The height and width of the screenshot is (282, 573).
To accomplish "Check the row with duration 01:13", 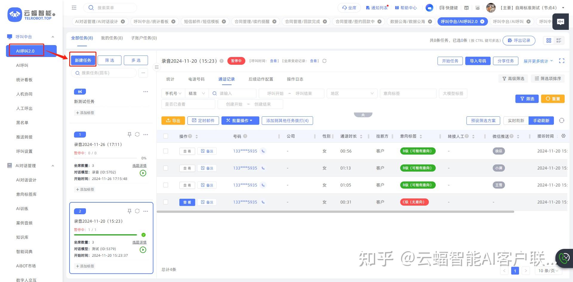I will pos(166,168).
